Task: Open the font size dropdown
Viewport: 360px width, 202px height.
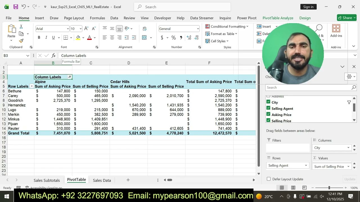Action: coord(80,29)
